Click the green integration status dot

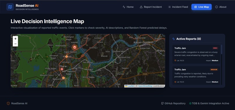(190, 103)
